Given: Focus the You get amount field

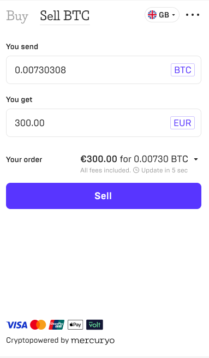Looking at the screenshot, I should [x=104, y=123].
